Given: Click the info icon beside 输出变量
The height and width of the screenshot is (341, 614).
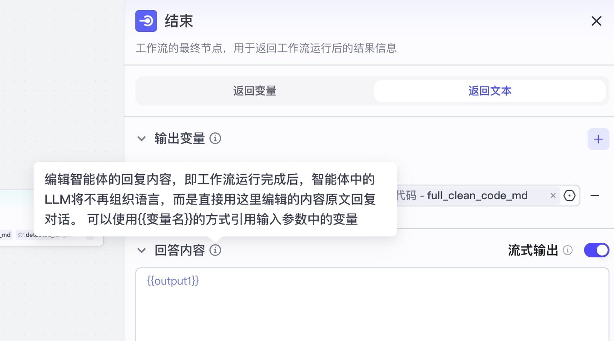Looking at the screenshot, I should (x=216, y=139).
